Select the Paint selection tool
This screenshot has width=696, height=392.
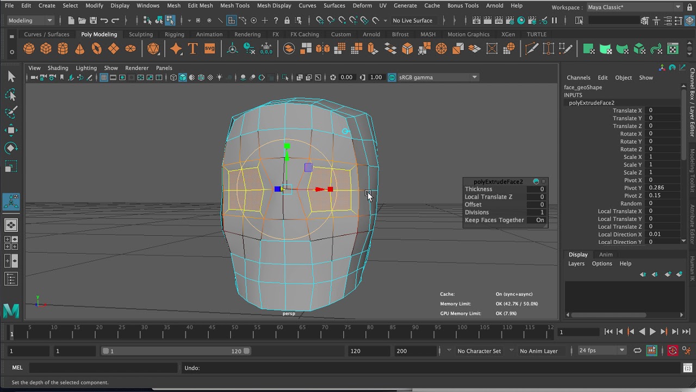pos(11,112)
